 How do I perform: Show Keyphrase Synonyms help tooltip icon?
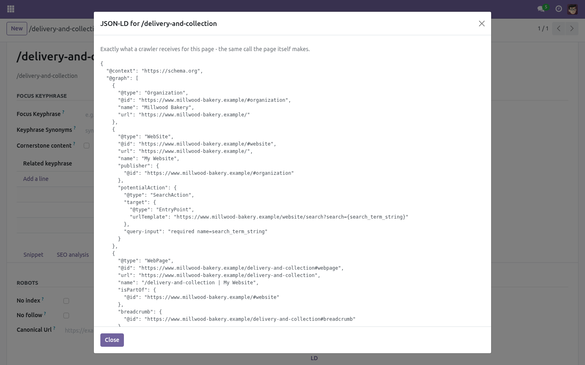point(75,128)
